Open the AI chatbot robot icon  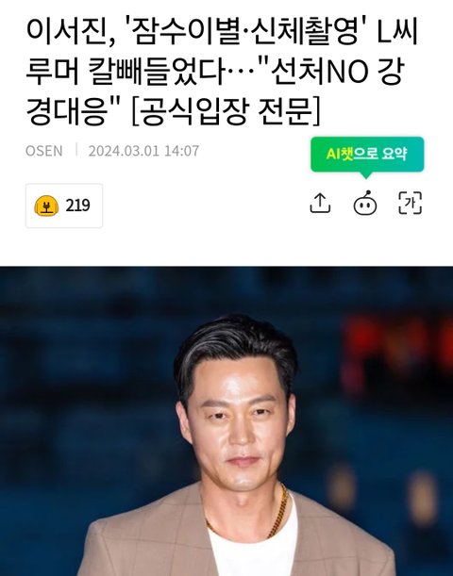point(365,203)
